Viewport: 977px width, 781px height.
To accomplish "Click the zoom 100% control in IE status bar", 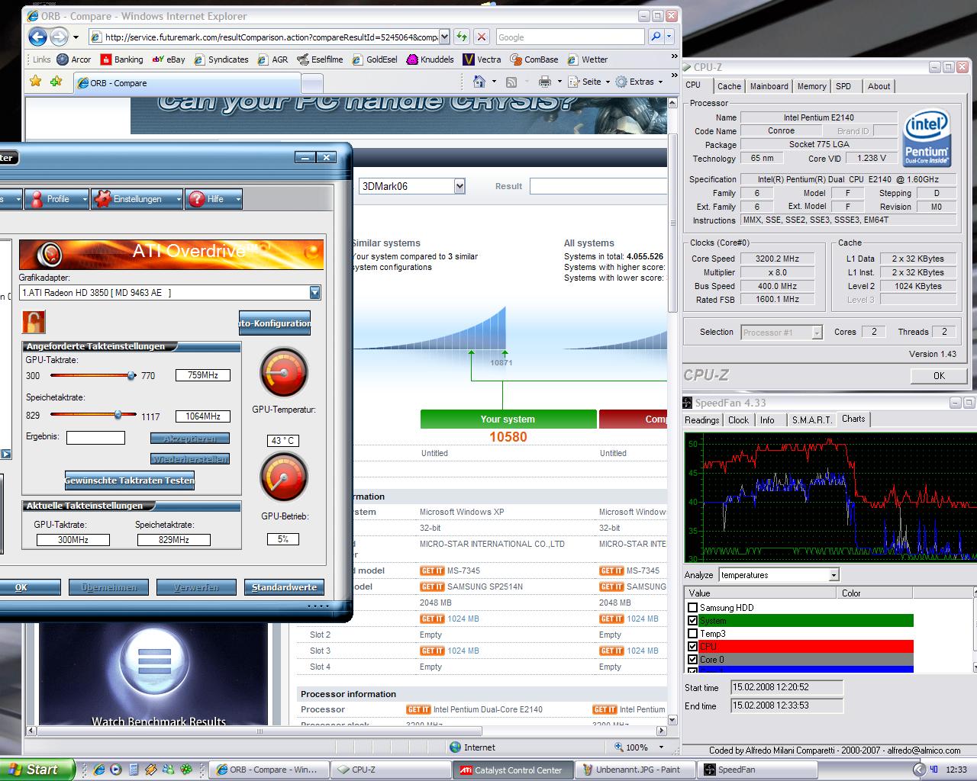I will (x=640, y=747).
